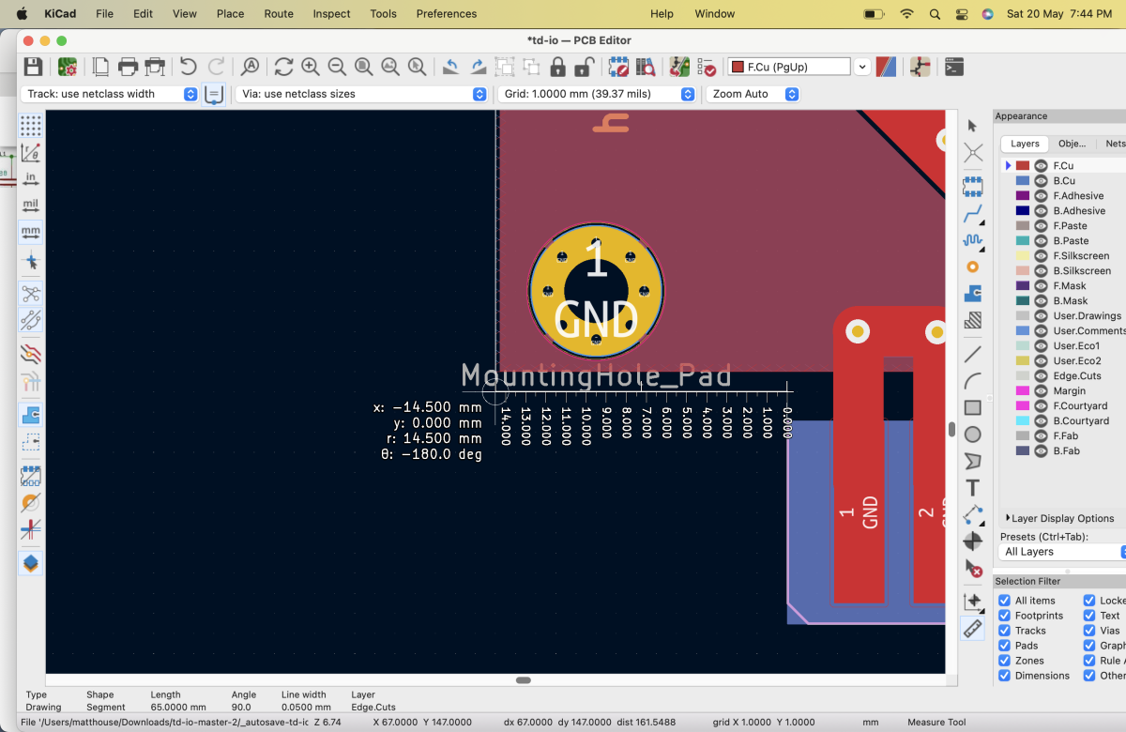Switch to the Objects tab

(x=1072, y=144)
